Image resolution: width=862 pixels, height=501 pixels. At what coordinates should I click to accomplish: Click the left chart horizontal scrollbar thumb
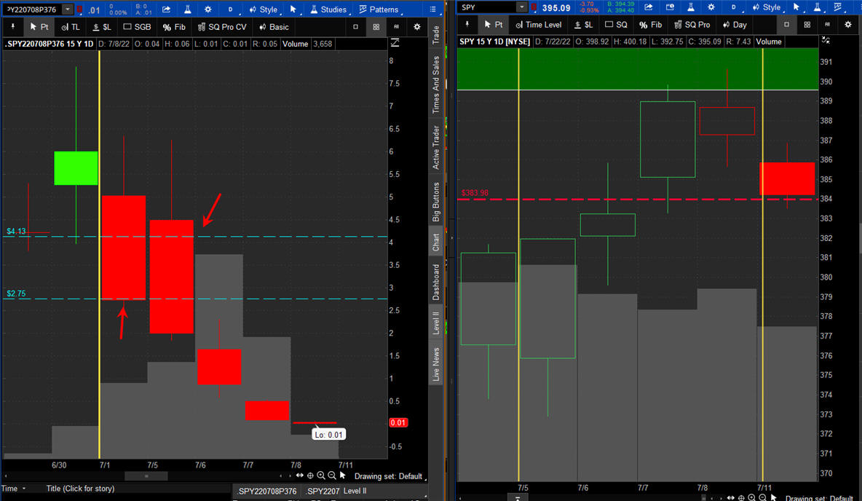pyautogui.click(x=146, y=476)
